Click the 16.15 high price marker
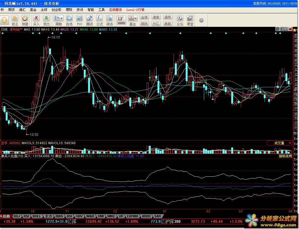The width and height of the screenshot is (299, 229). tap(56, 37)
